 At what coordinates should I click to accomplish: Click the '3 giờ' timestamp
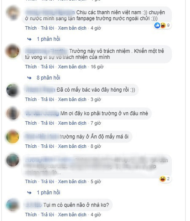(x=96, y=100)
